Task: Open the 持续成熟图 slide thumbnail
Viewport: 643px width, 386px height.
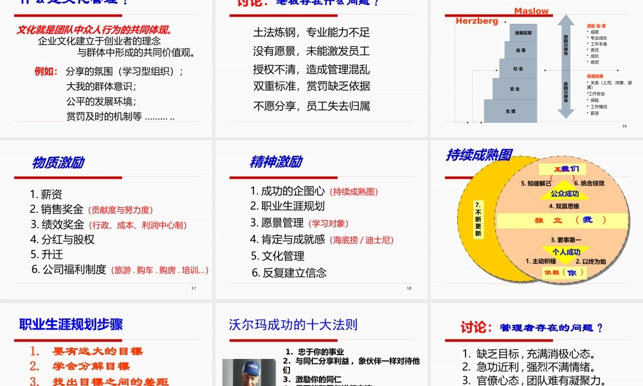Action: point(537,219)
